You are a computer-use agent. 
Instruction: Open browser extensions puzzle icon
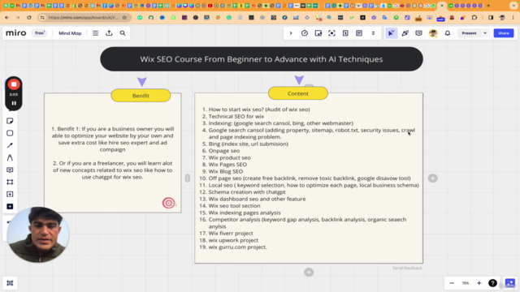pyautogui.click(x=474, y=18)
